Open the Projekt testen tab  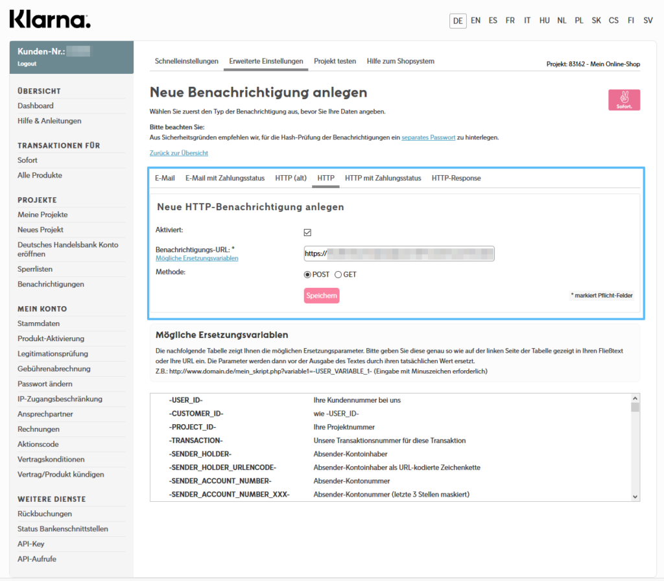coord(335,61)
